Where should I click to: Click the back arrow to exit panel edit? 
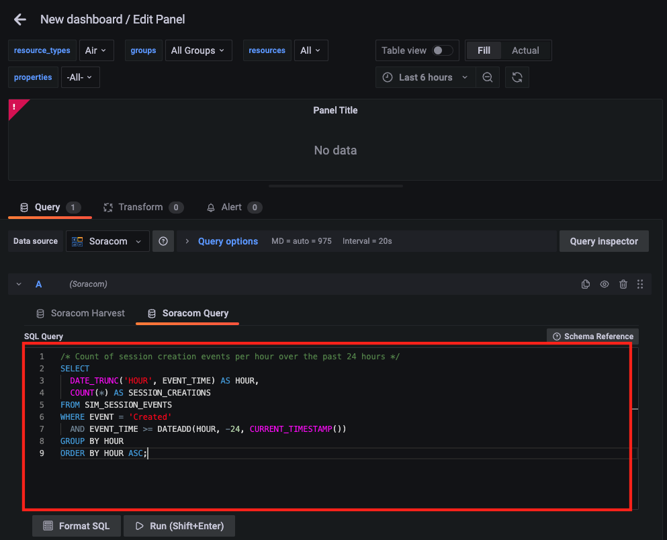[x=20, y=19]
